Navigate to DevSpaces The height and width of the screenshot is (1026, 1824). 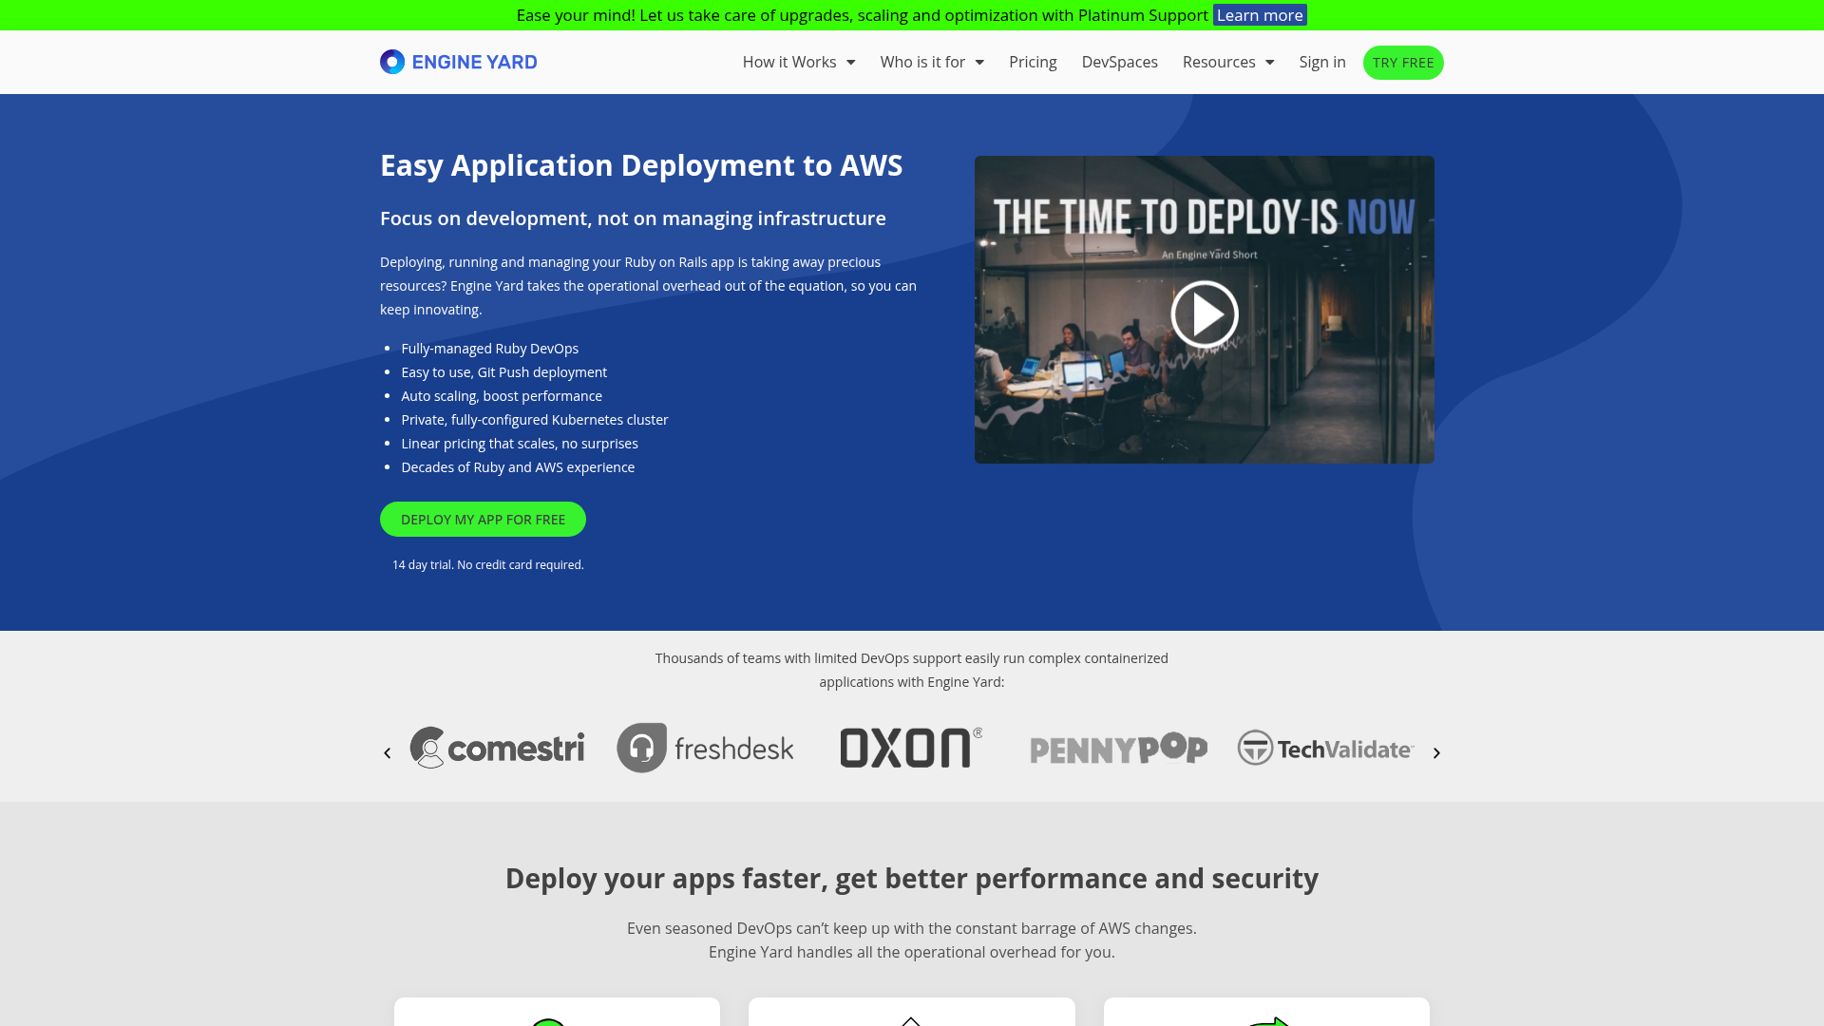click(x=1119, y=62)
